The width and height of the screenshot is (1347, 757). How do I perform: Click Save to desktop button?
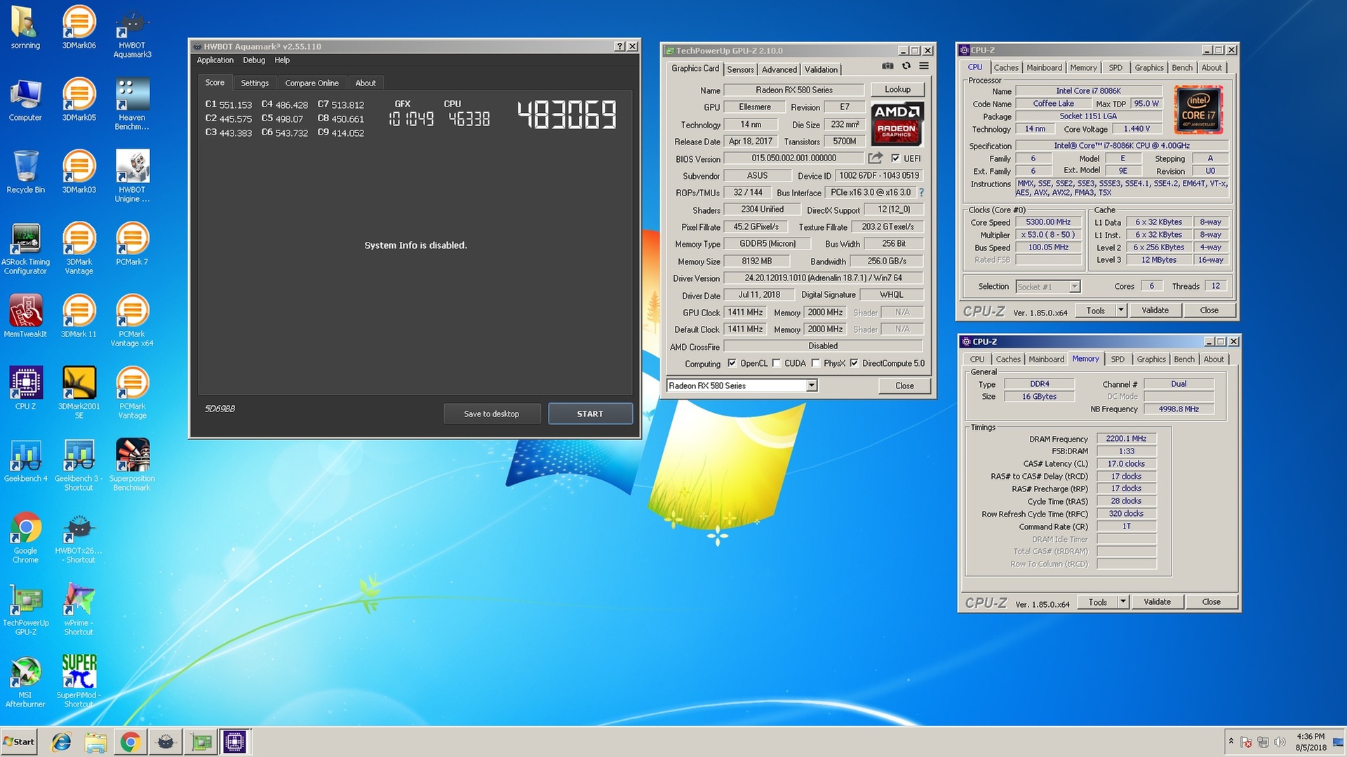pos(491,414)
